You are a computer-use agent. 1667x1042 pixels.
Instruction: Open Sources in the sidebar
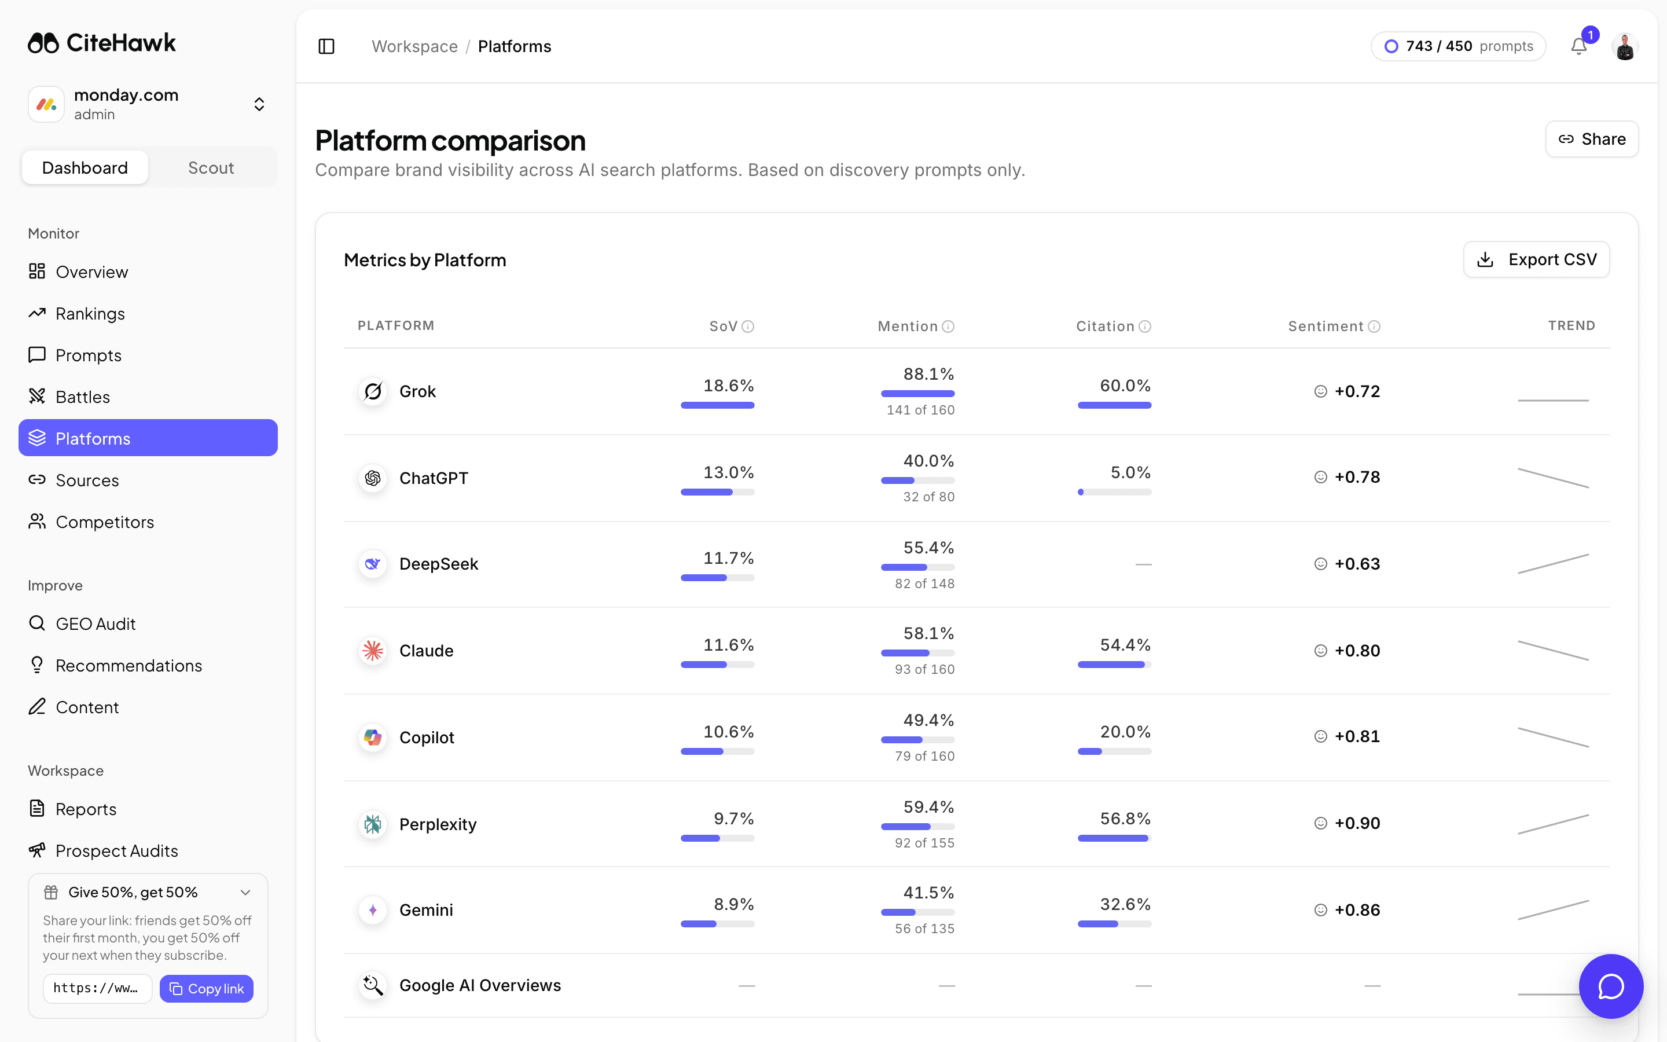[148, 480]
